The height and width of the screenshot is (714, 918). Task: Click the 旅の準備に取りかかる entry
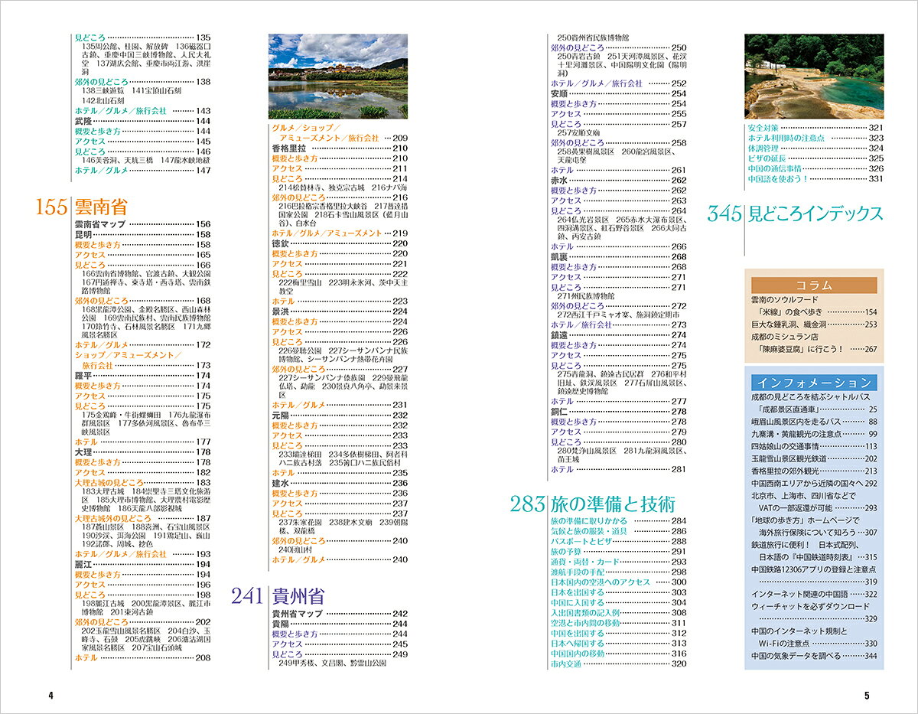[619, 520]
